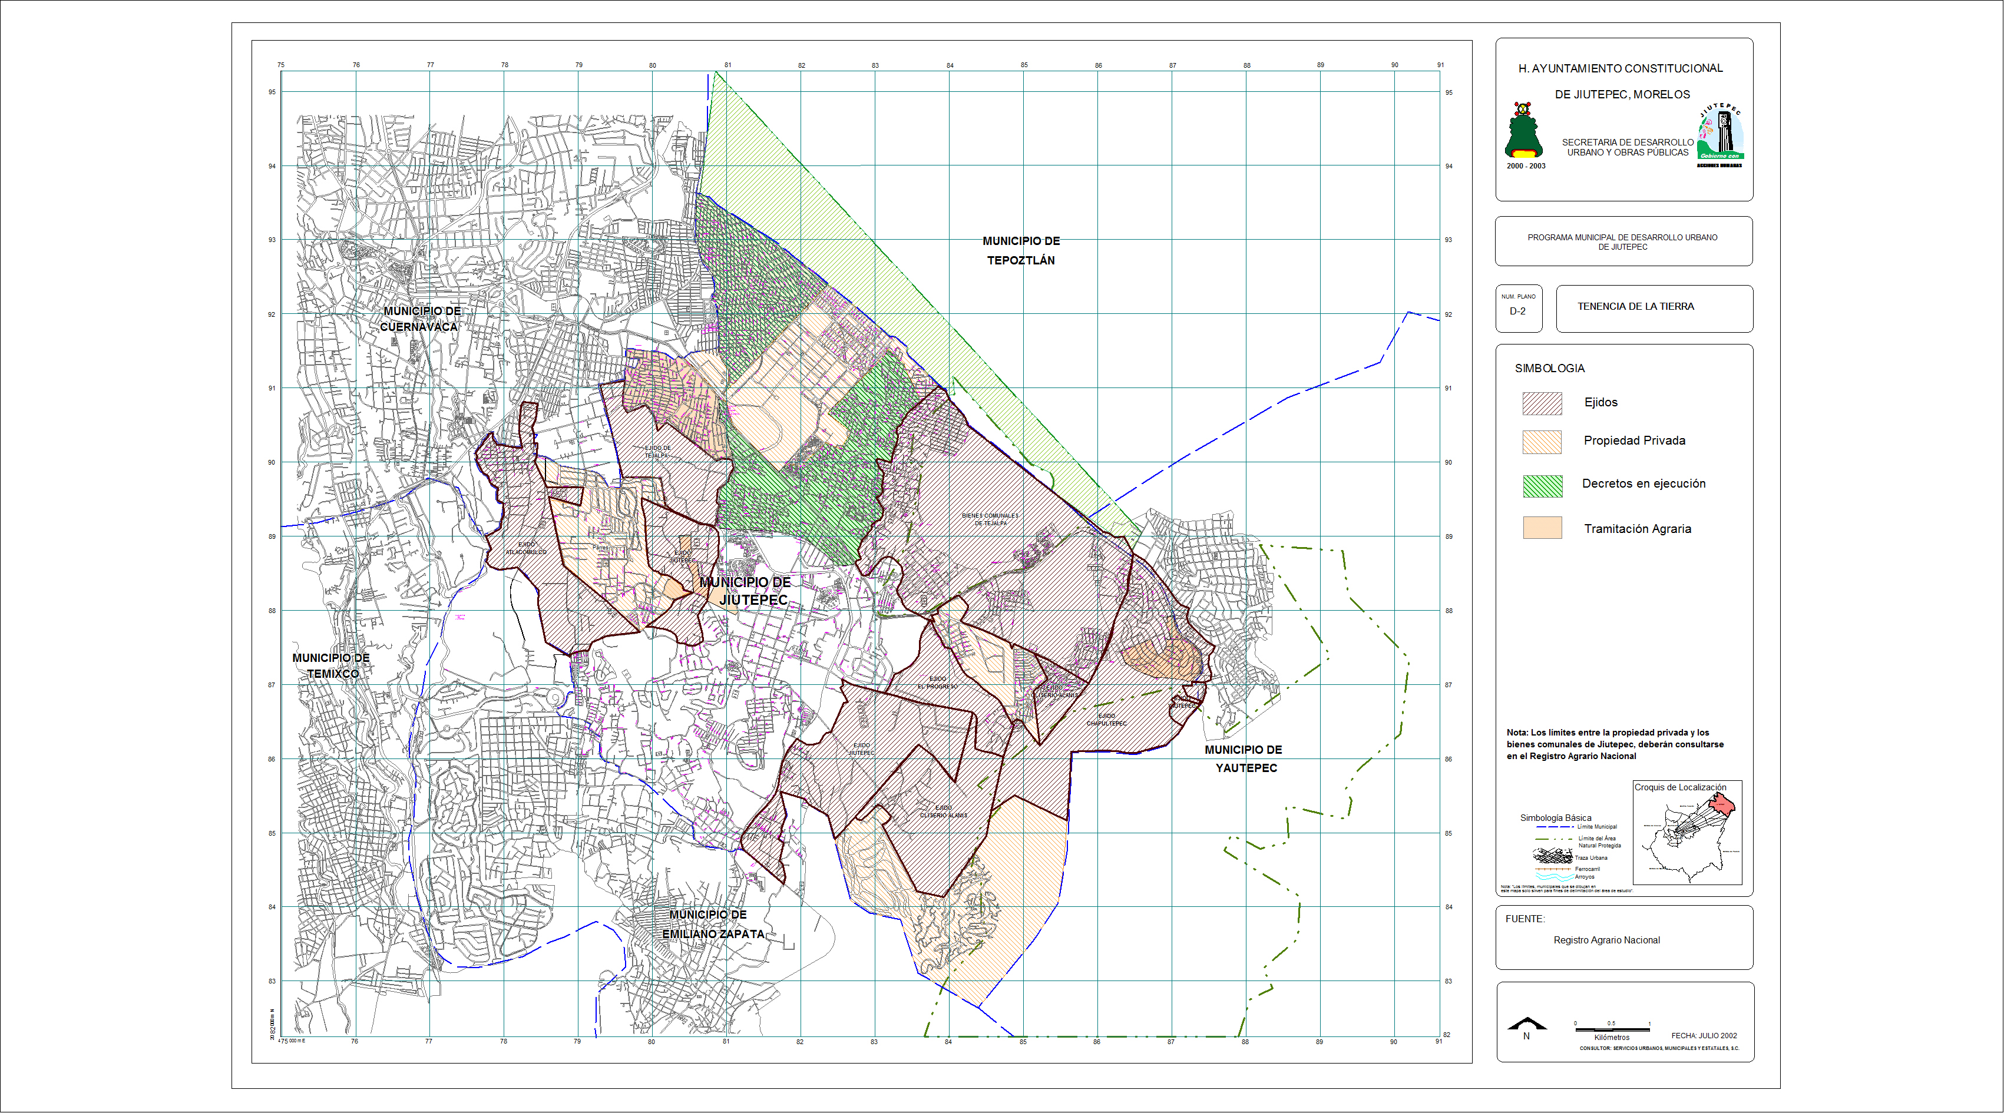Click 'Registro Agrario Nacional' under FUENTE
The image size is (2004, 1113).
tap(1606, 940)
